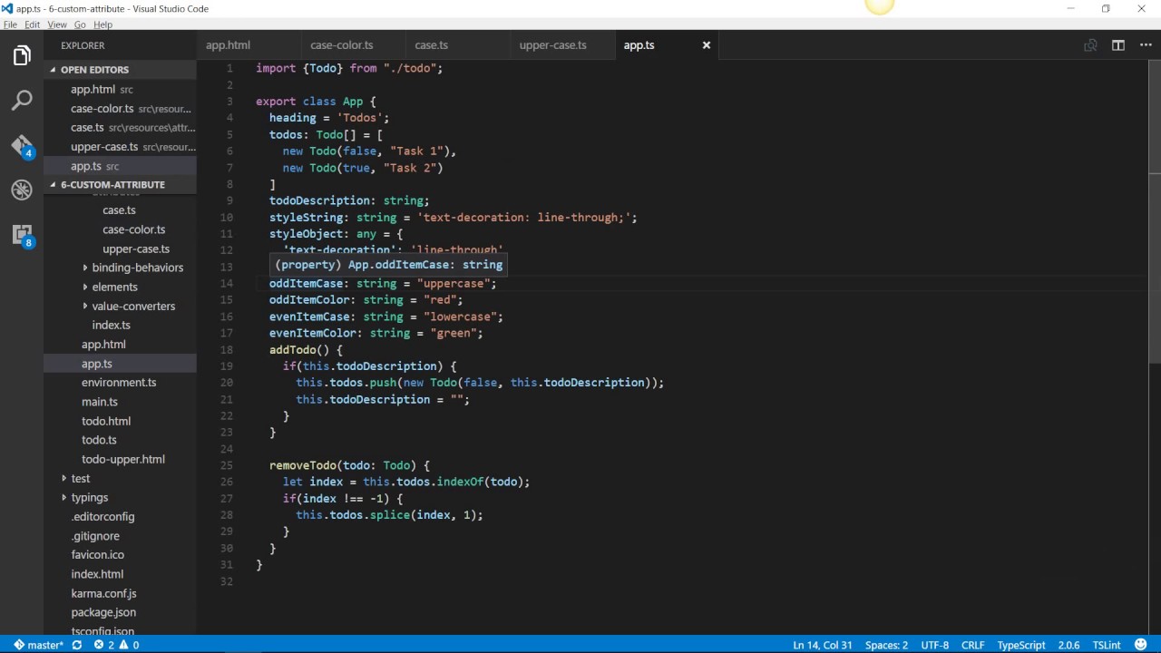Select case-color.ts in Open Editors list
This screenshot has width=1161, height=653.
[x=120, y=109]
